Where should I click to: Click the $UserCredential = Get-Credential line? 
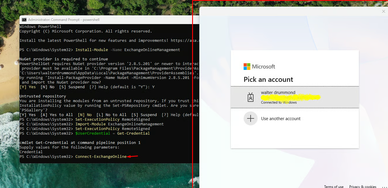point(112,133)
